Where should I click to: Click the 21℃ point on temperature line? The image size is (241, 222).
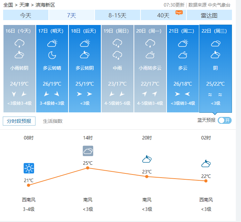pos(29,185)
